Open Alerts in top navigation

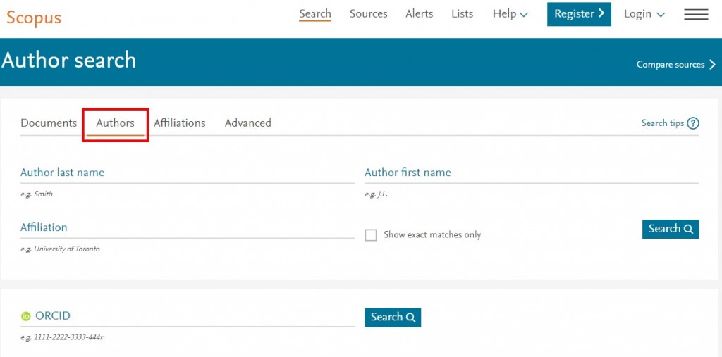(419, 14)
